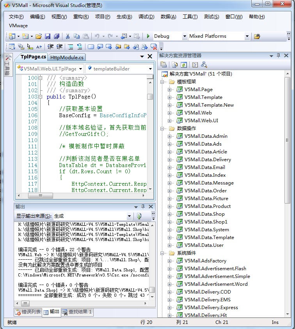Collapse outlining at line 100 summary
This screenshot has width=295, height=329.
pyautogui.click(x=40, y=78)
